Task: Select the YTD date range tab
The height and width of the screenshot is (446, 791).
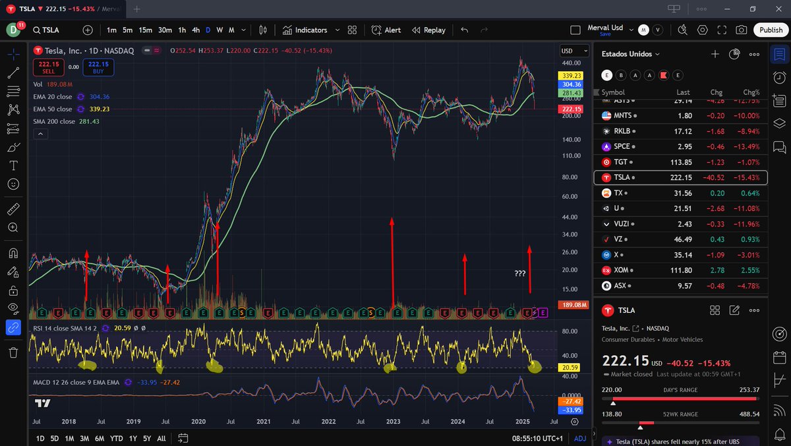Action: tap(117, 438)
